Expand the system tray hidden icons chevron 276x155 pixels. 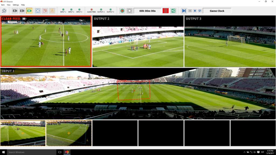(x=244, y=152)
